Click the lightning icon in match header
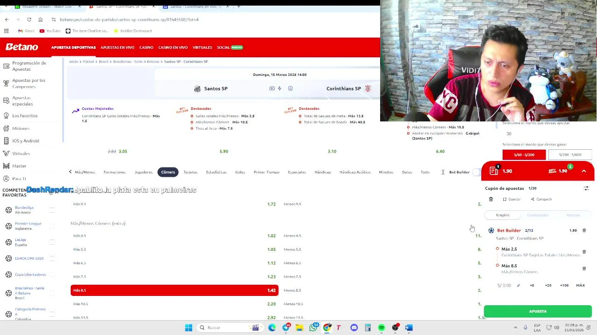 point(279,88)
